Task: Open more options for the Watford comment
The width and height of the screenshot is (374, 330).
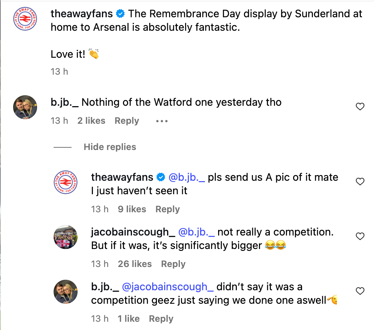Action: coord(162,121)
